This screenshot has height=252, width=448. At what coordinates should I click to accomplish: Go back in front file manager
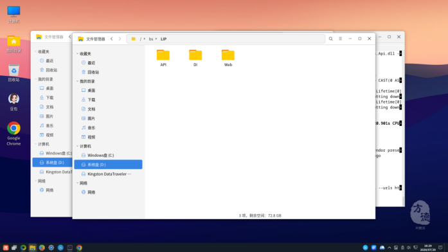[x=112, y=39]
